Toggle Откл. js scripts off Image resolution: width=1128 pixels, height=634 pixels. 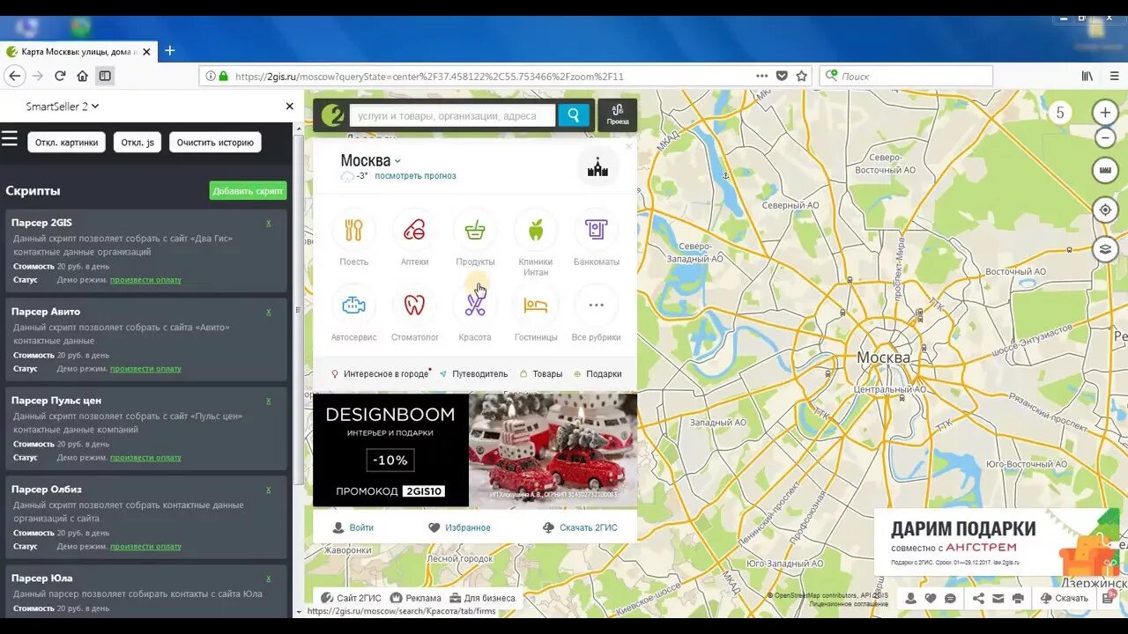137,142
